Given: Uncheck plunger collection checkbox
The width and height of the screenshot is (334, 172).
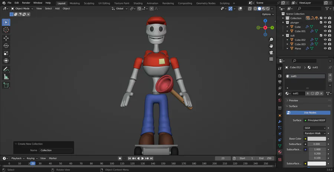Looking at the screenshot, I should (x=321, y=23).
